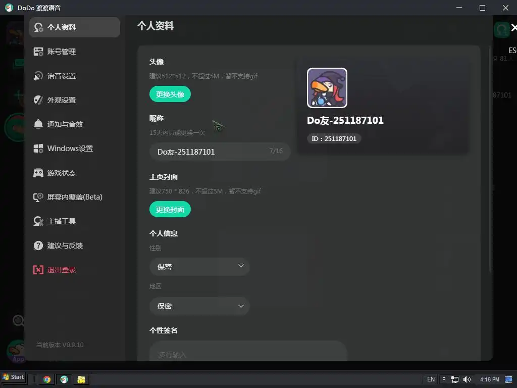517x388 pixels.
Task: Click the 建议与反馈 question mark icon
Action: click(x=38, y=246)
